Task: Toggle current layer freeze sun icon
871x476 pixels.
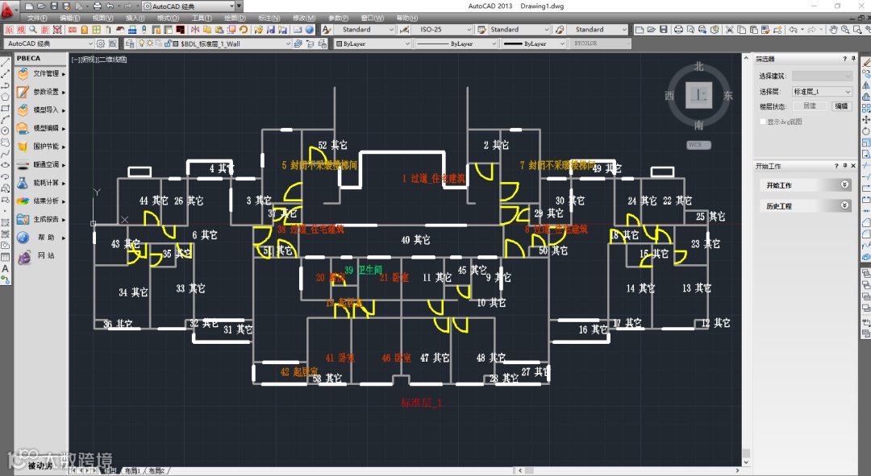Action: (150, 43)
